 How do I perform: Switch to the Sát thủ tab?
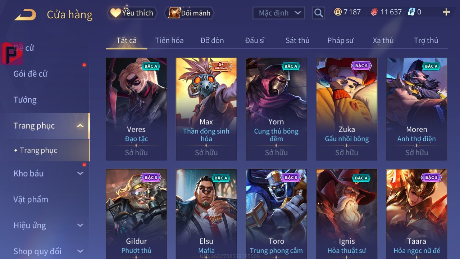(x=297, y=40)
